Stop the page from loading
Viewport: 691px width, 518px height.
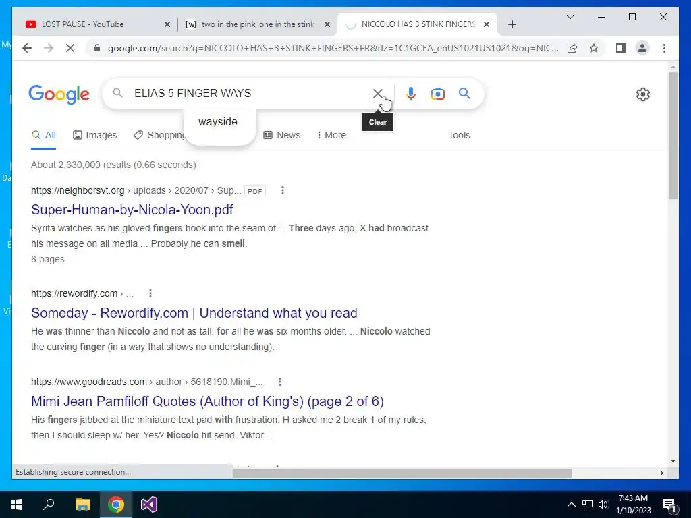[x=70, y=48]
